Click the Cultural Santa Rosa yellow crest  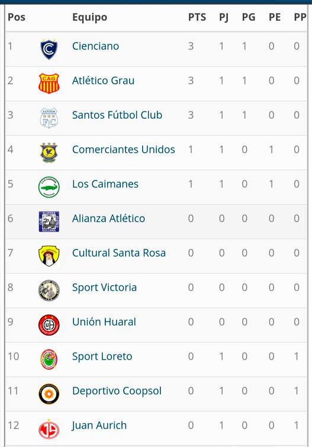tap(49, 256)
